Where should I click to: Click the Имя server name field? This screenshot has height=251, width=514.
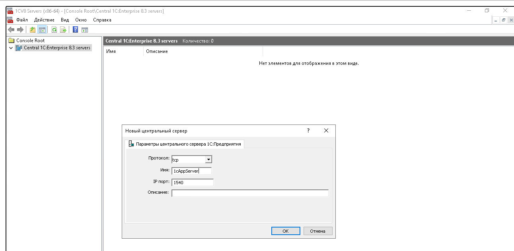point(191,171)
